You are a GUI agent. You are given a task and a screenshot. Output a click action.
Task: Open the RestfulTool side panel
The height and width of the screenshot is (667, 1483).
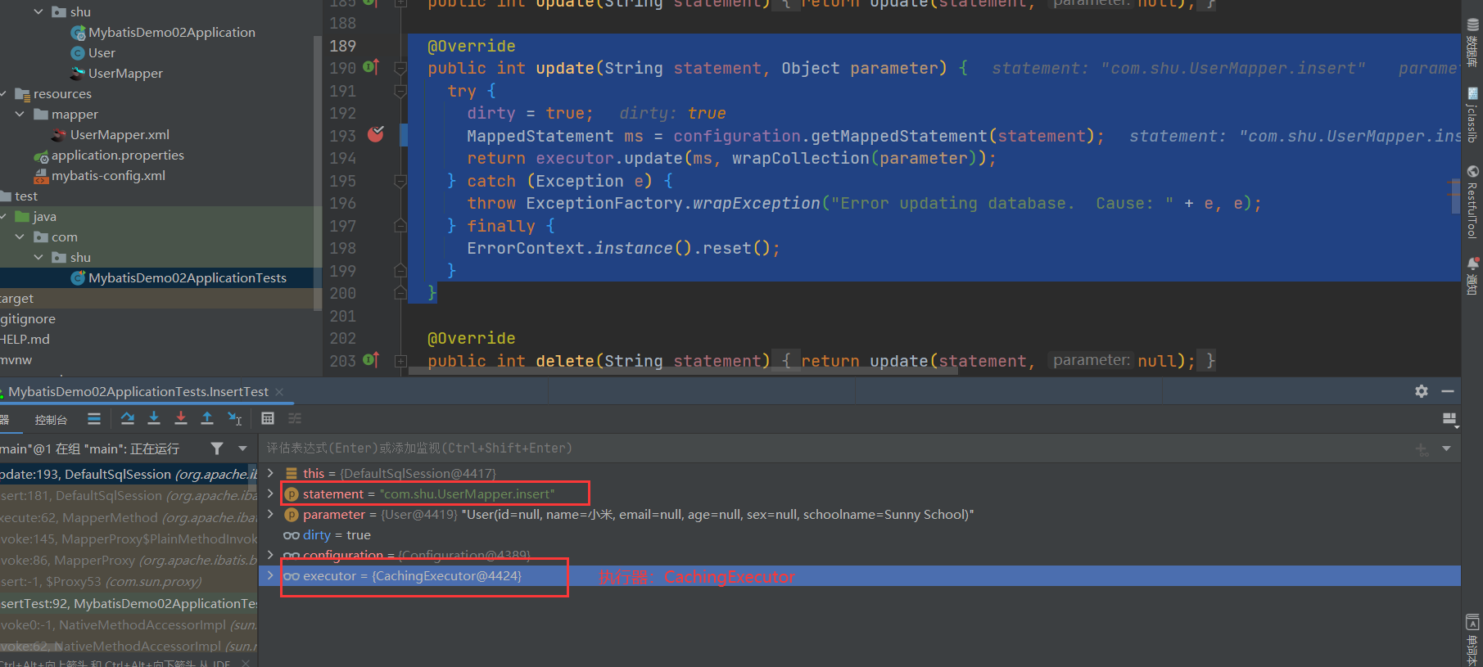click(x=1472, y=201)
